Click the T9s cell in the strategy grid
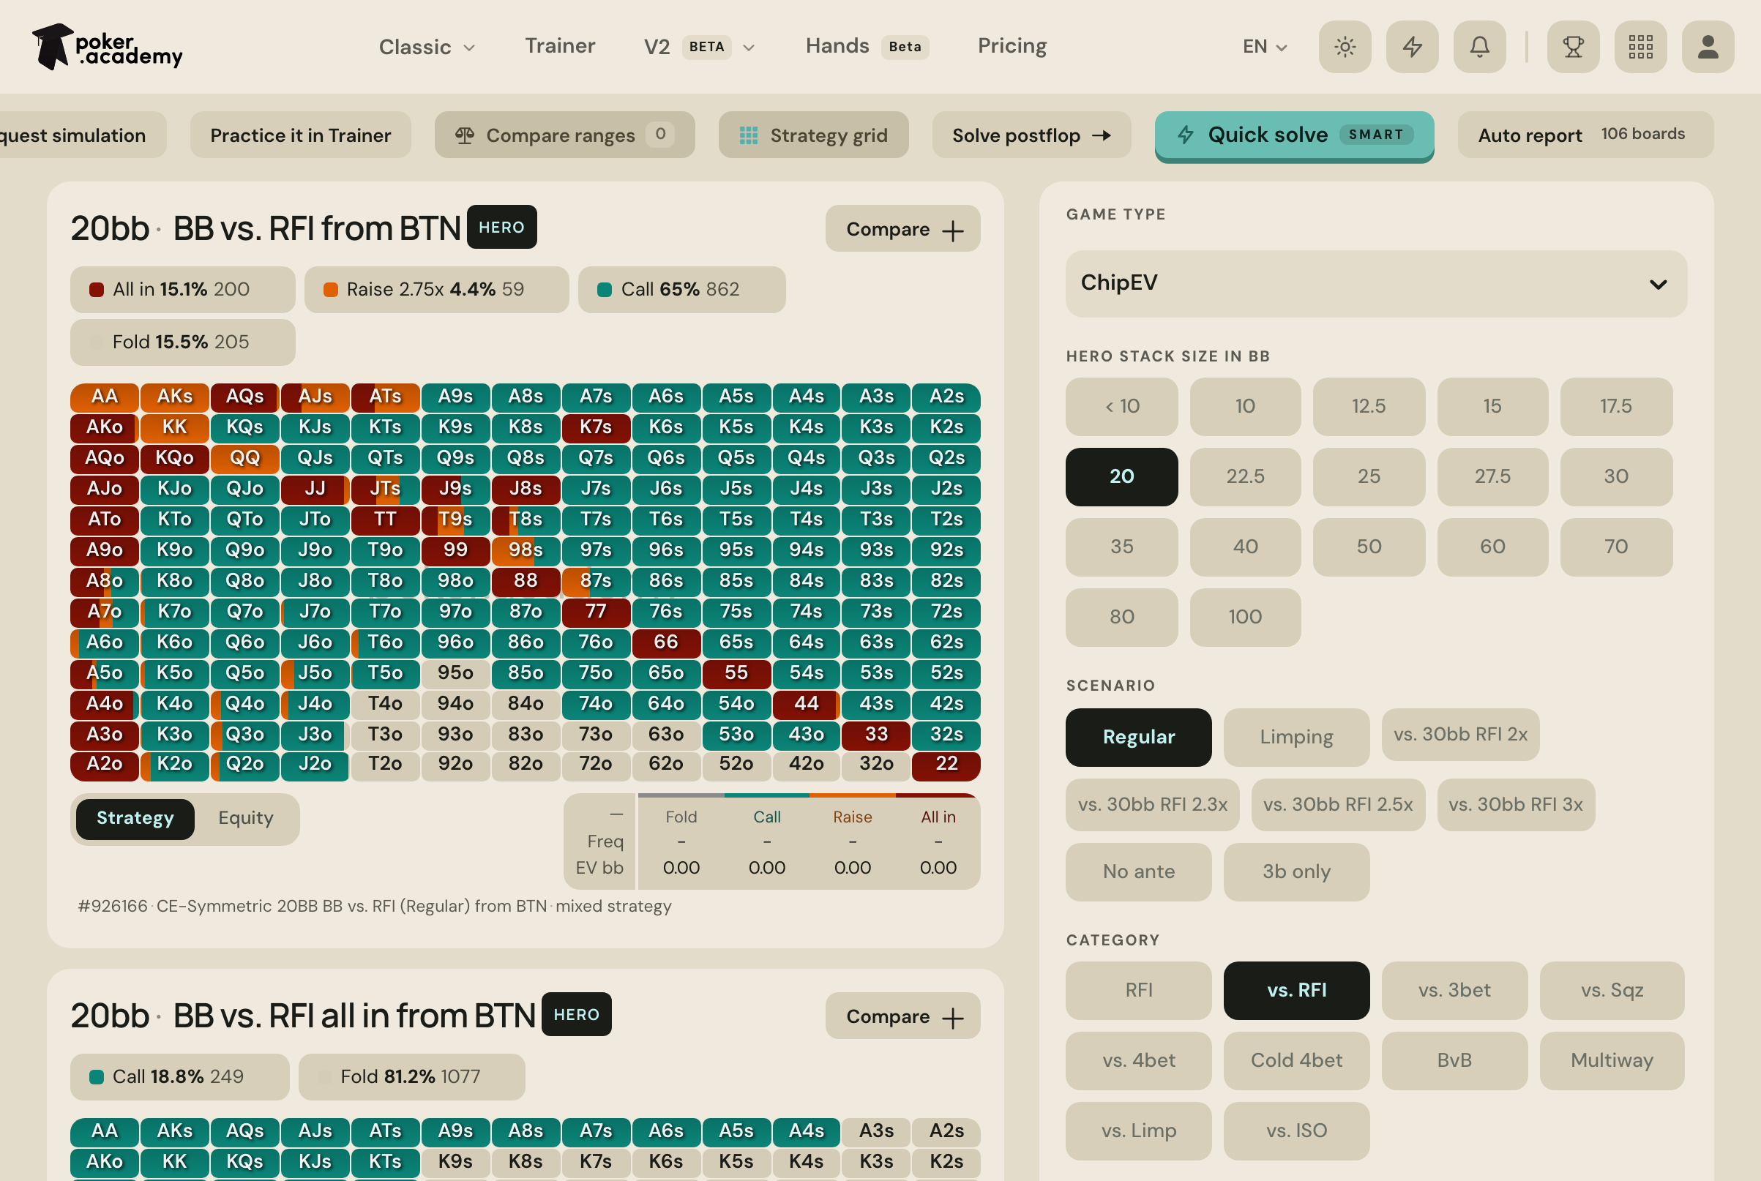Image resolution: width=1761 pixels, height=1181 pixels. coord(456,520)
